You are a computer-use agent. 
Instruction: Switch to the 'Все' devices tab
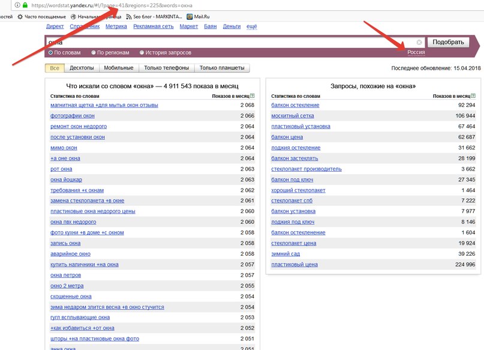point(55,68)
